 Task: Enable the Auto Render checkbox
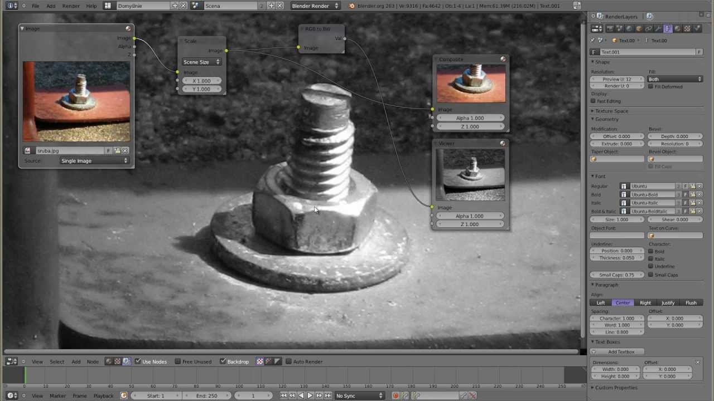(x=289, y=361)
